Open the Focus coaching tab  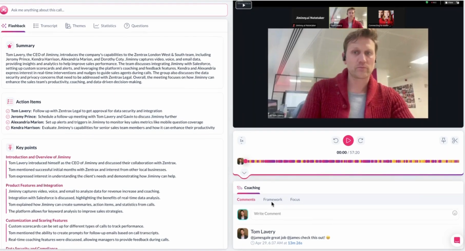(x=295, y=199)
